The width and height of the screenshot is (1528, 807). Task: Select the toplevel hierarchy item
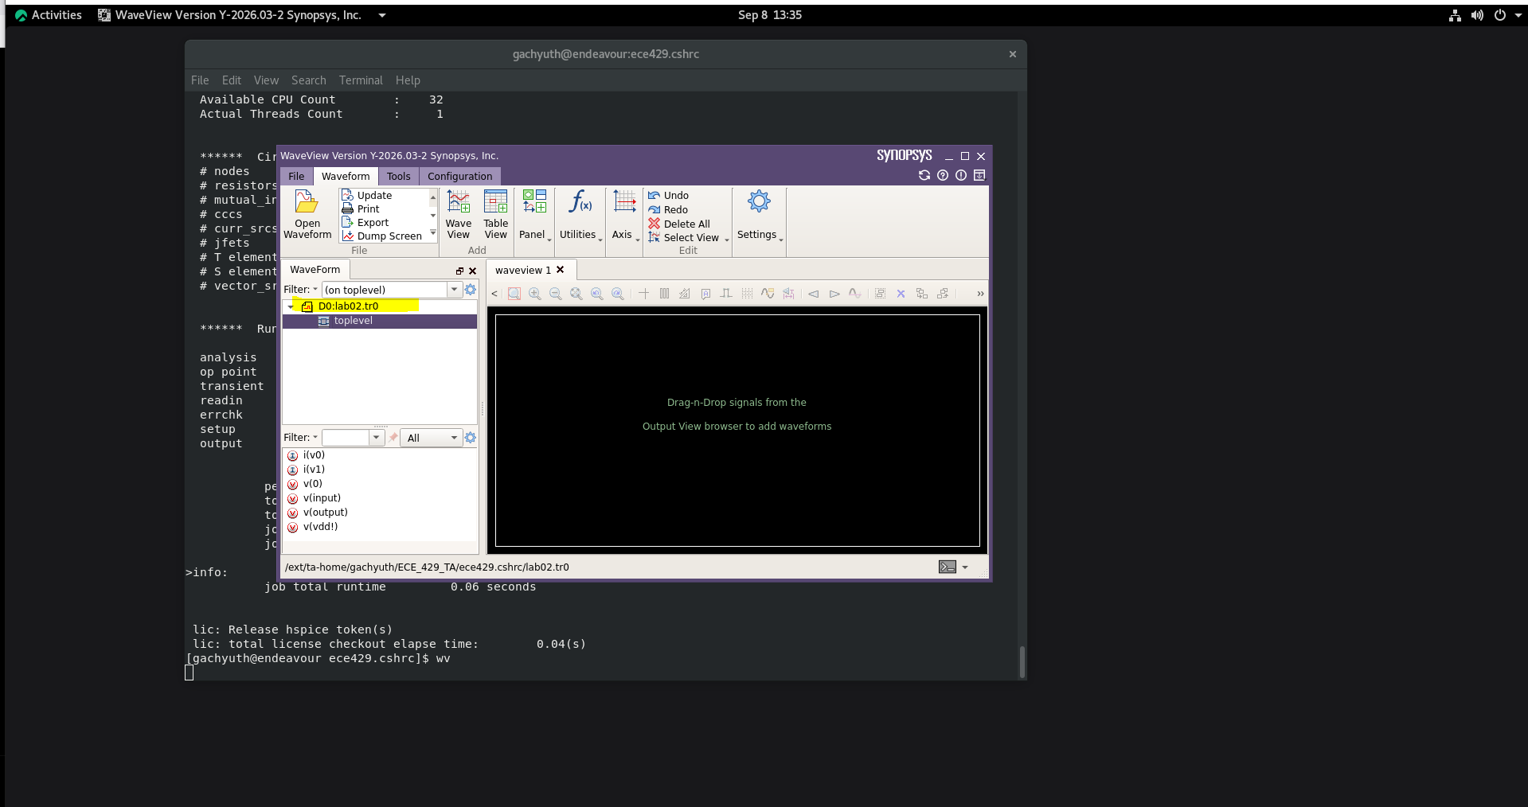pos(353,322)
